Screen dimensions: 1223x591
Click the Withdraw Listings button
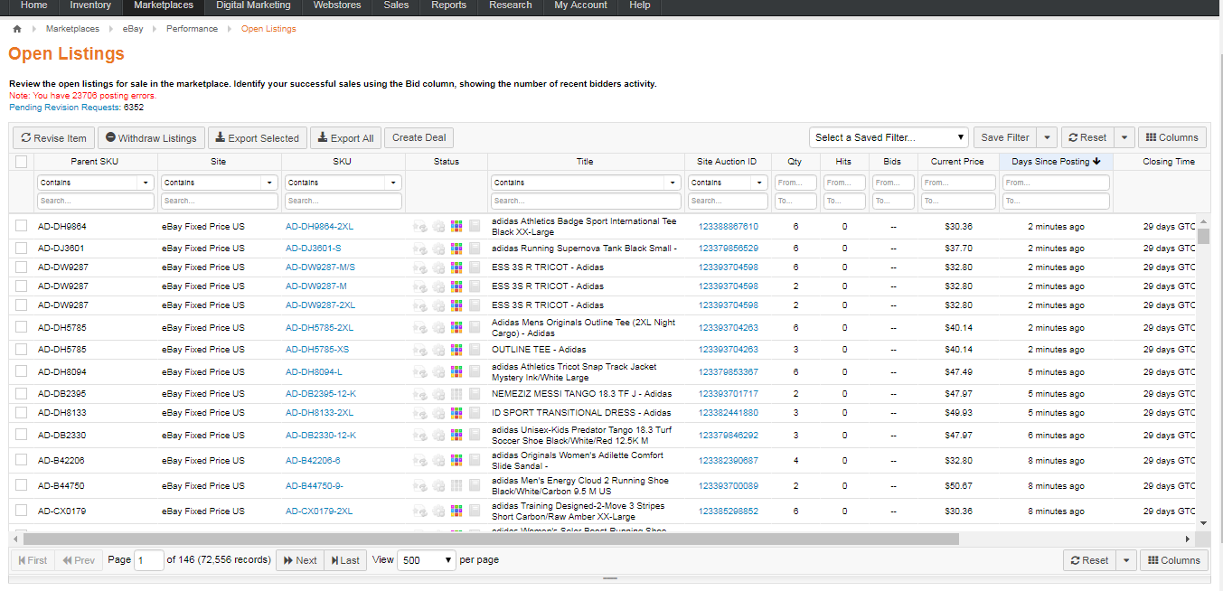coord(151,138)
